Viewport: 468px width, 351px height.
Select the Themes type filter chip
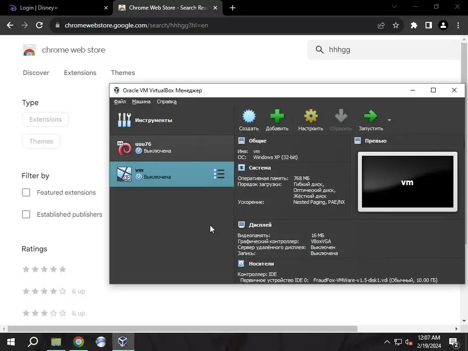41,141
